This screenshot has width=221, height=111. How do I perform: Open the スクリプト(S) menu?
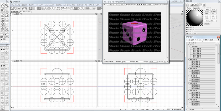tap(82, 5)
